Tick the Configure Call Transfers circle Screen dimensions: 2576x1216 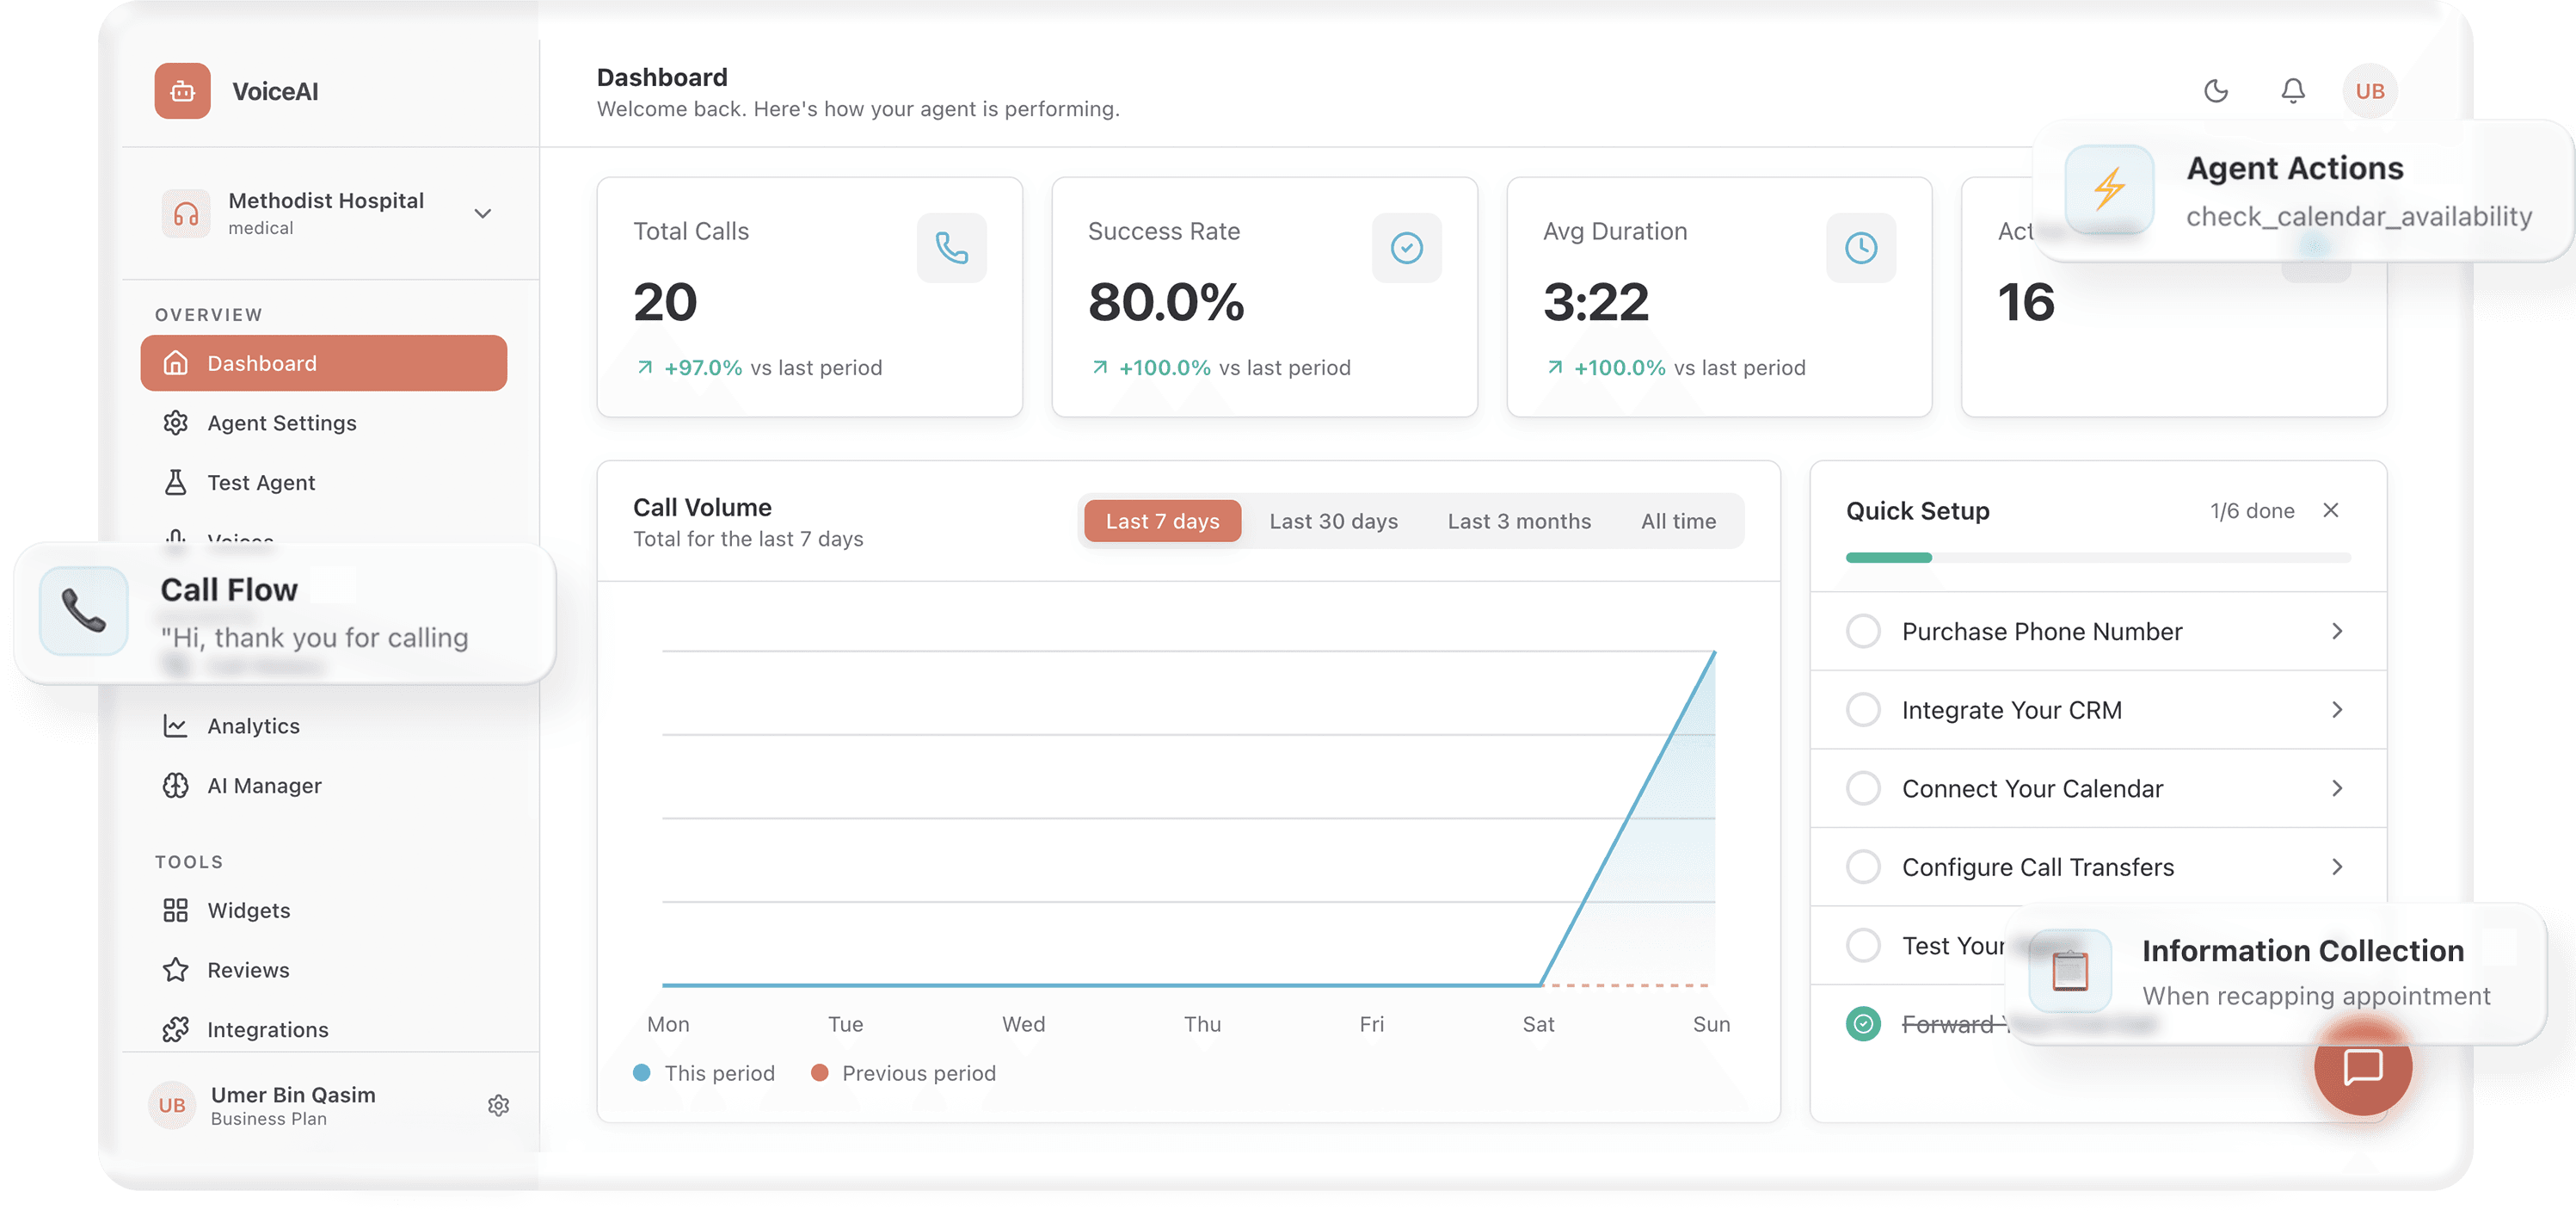pos(1863,867)
